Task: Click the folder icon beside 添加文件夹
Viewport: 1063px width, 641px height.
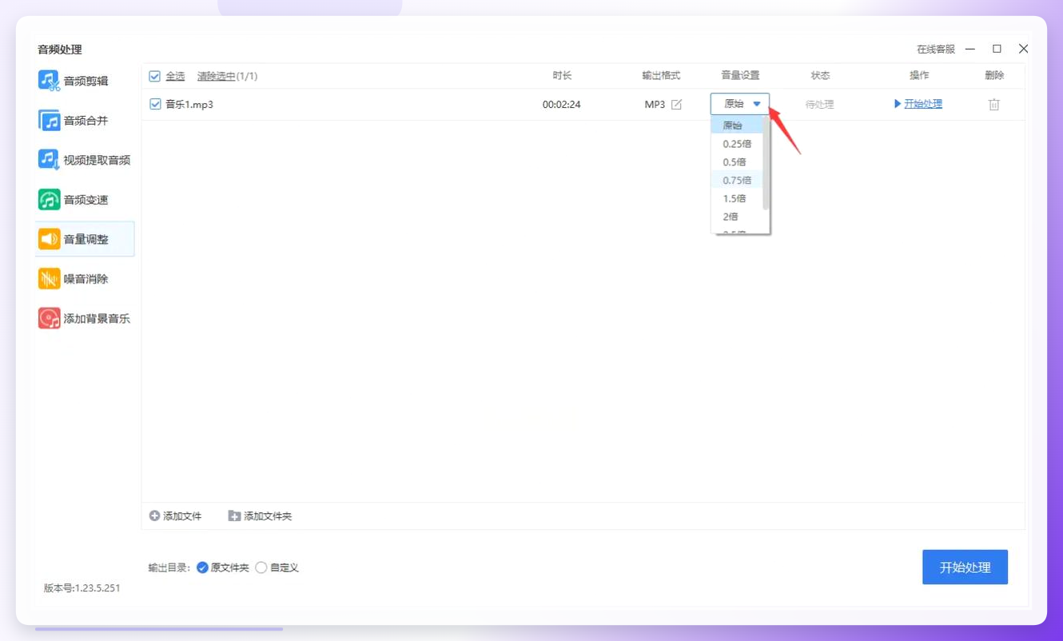Action: point(234,516)
